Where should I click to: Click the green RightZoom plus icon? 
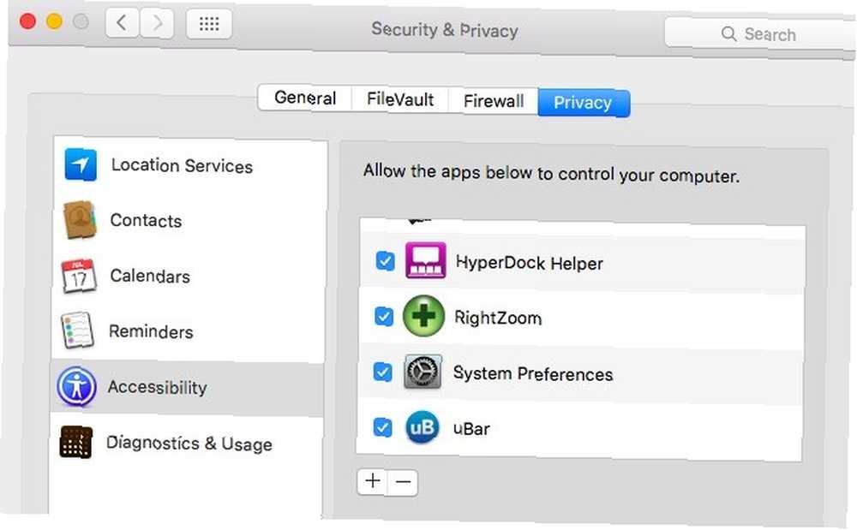[423, 316]
